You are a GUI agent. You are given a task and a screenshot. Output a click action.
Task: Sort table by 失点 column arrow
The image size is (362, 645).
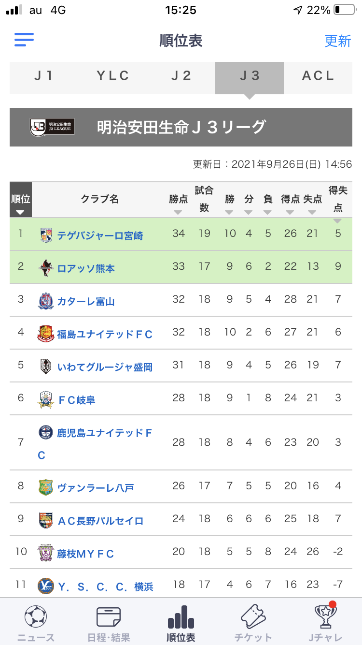[312, 212]
